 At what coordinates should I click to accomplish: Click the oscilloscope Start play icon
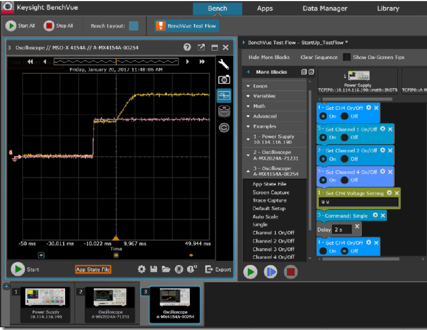click(x=18, y=269)
